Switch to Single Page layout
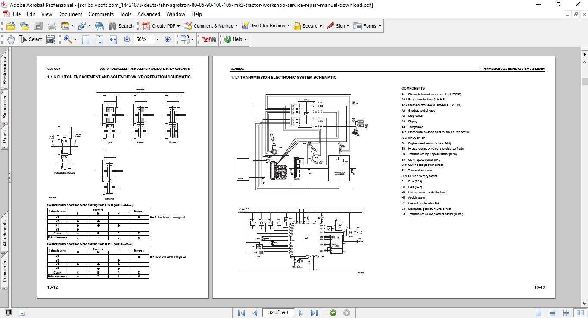The image size is (588, 318). pyautogui.click(x=539, y=313)
